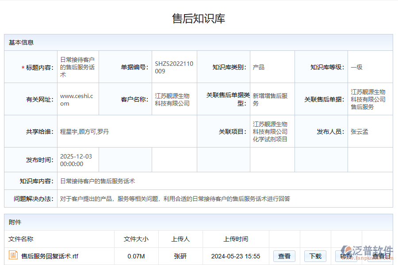Download the attachment using the 下载 button
Viewport: 398px width, 265px height.
tap(315, 256)
